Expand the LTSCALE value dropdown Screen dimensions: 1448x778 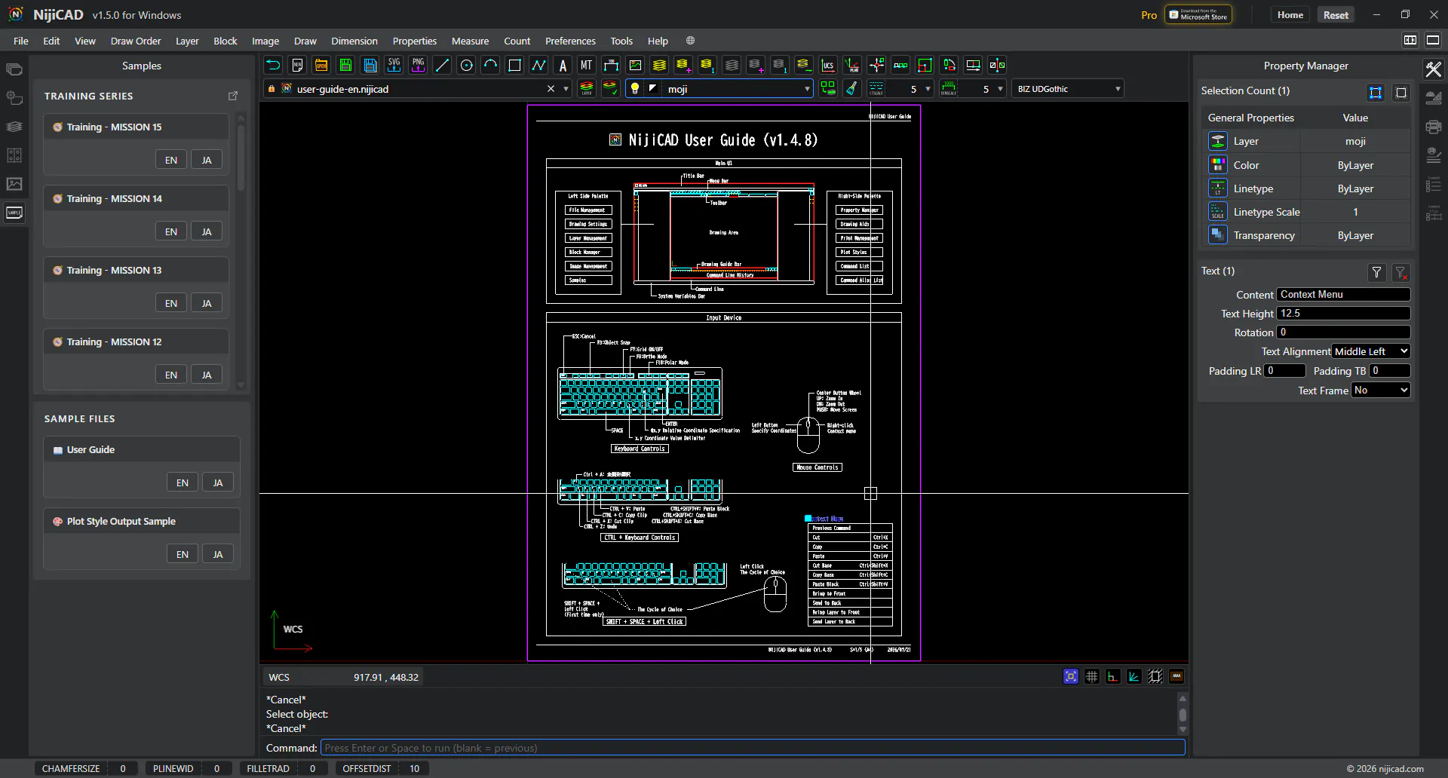(x=928, y=89)
